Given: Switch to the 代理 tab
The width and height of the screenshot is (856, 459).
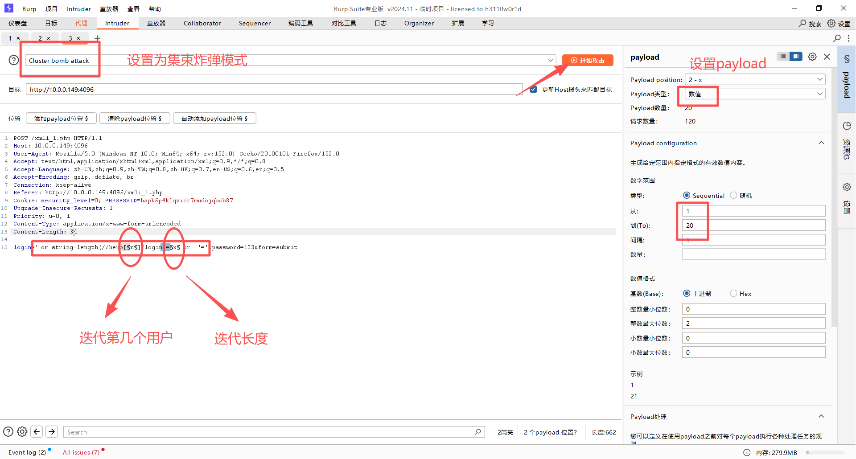Looking at the screenshot, I should click(x=81, y=23).
